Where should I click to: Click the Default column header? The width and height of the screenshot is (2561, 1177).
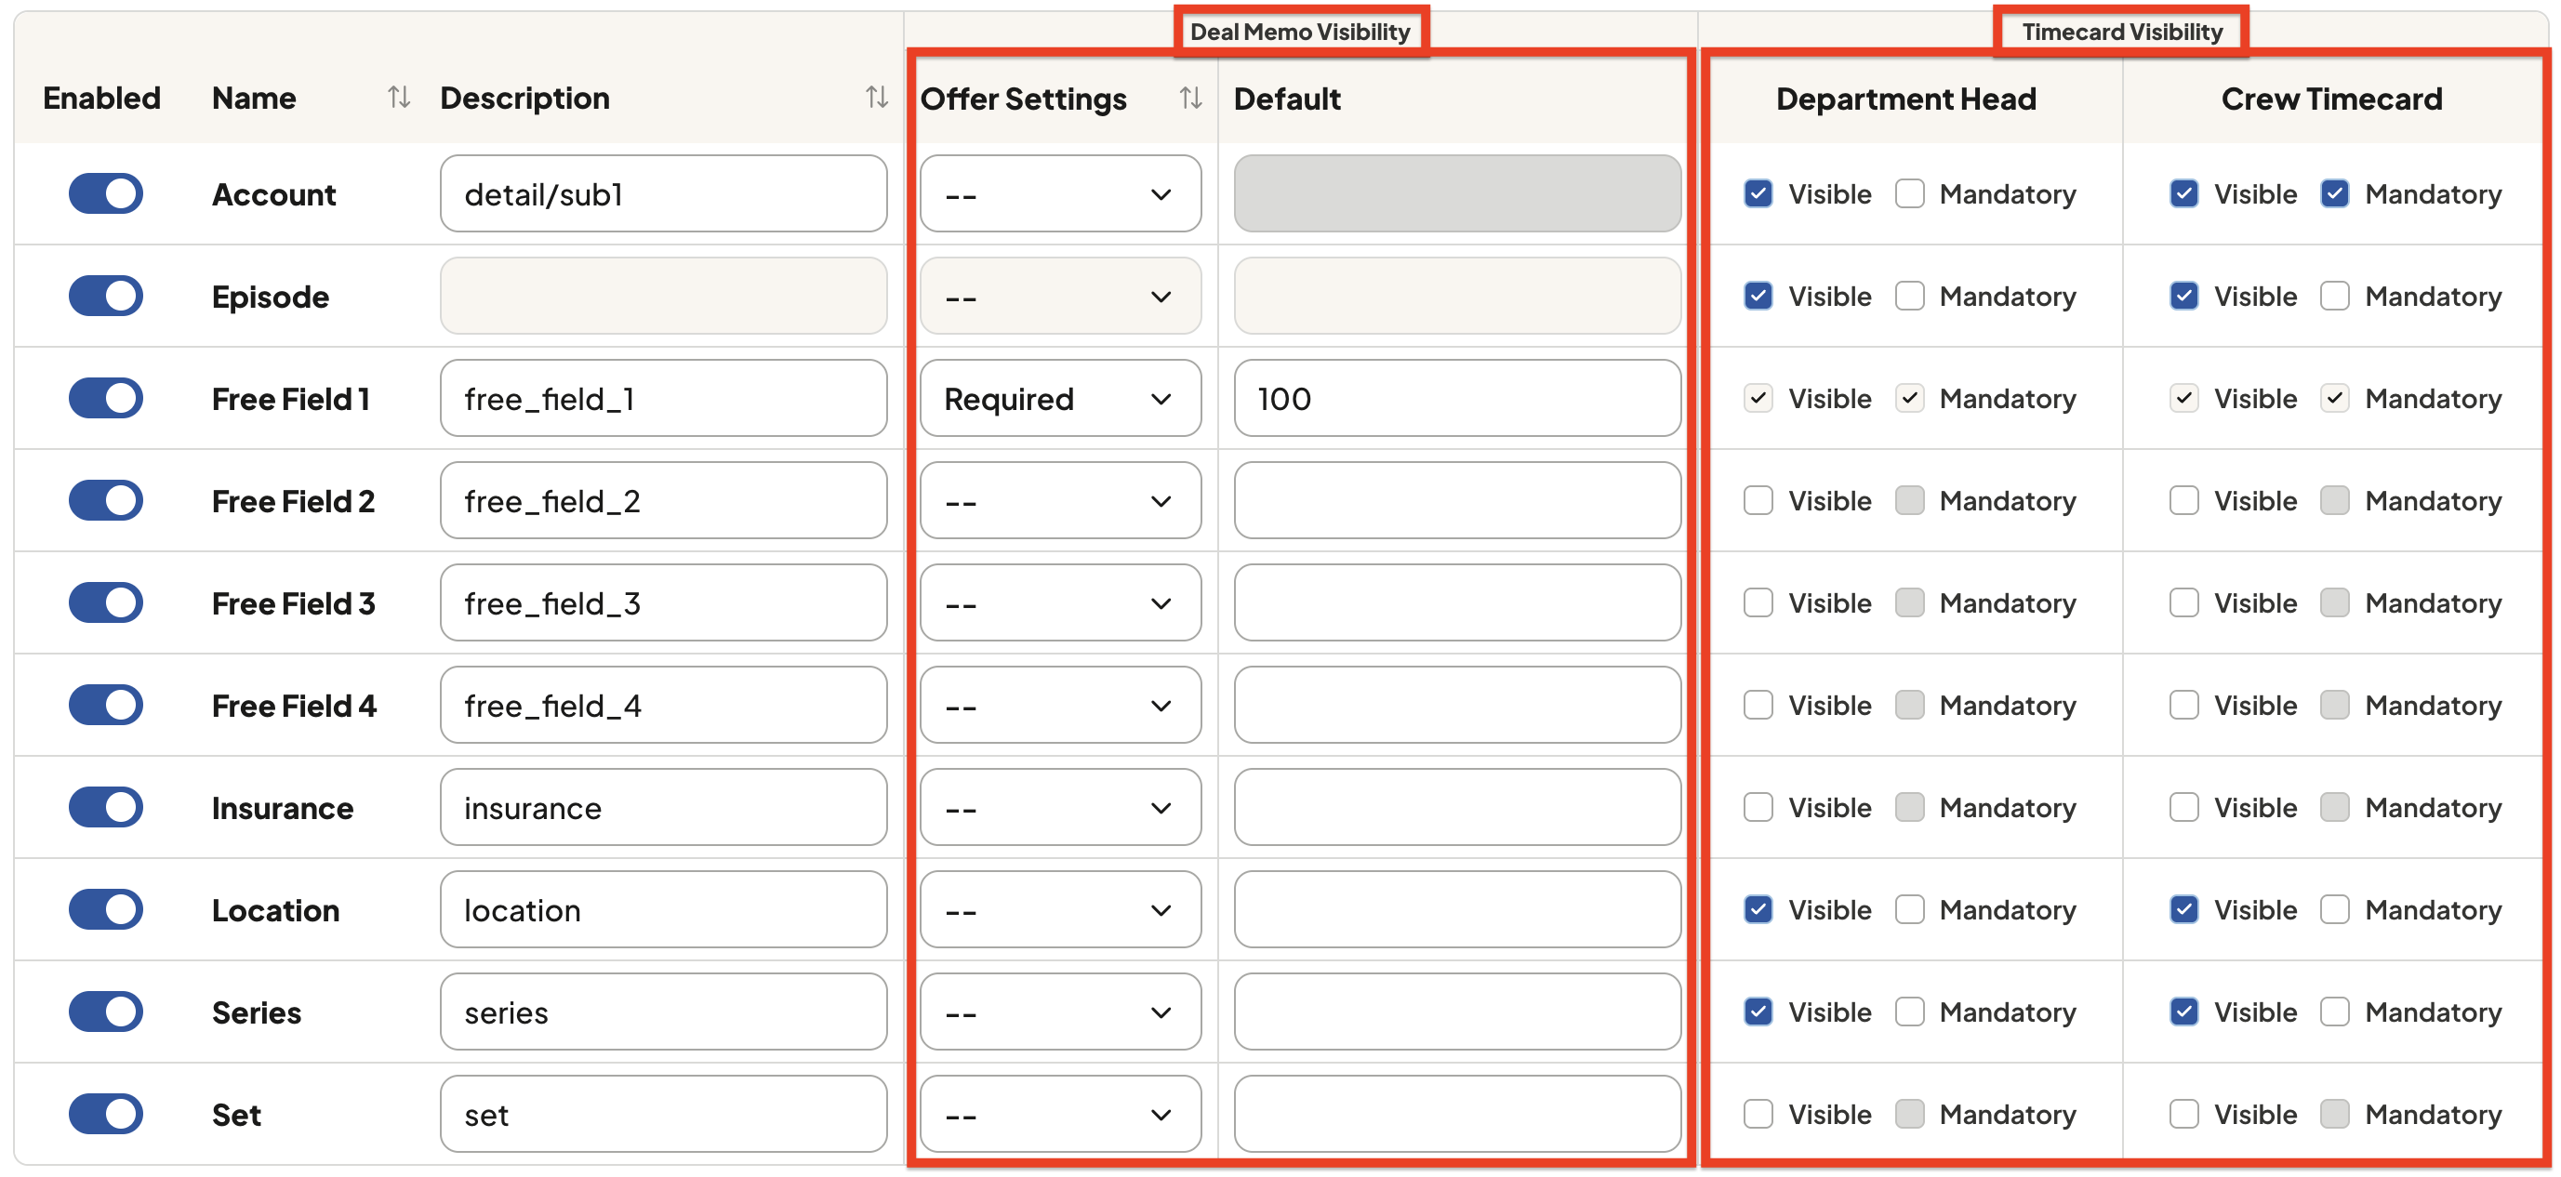(x=1286, y=99)
